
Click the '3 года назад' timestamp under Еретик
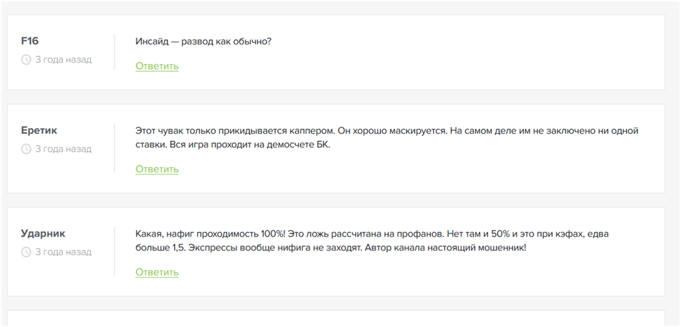pos(63,149)
